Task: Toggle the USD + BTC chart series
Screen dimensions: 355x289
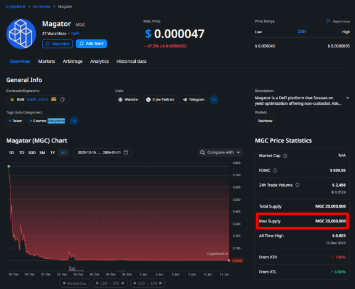Action: [110, 283]
